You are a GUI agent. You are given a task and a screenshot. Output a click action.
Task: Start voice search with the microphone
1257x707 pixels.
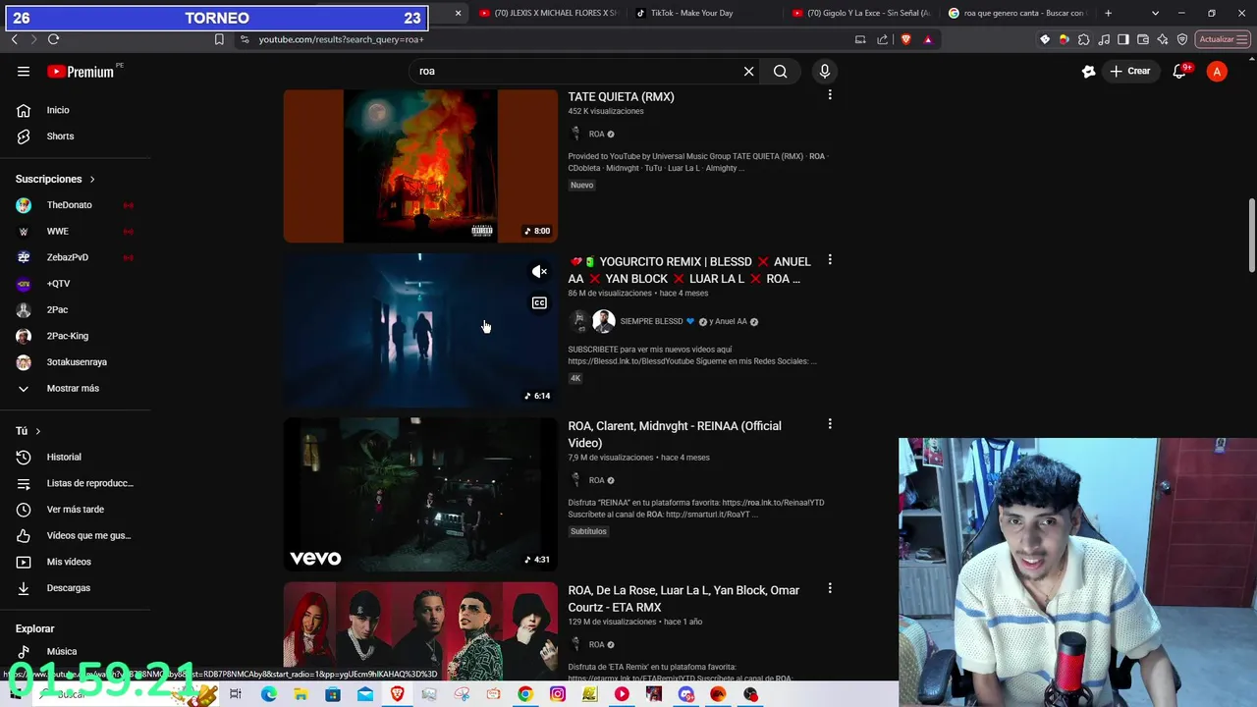coord(824,71)
